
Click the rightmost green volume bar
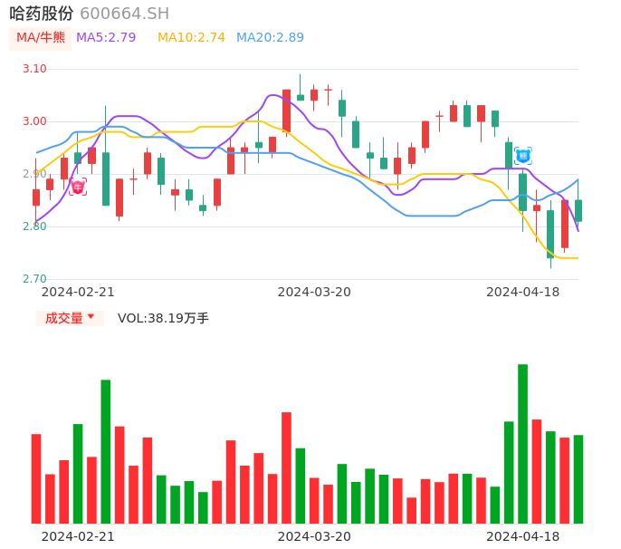(x=578, y=479)
